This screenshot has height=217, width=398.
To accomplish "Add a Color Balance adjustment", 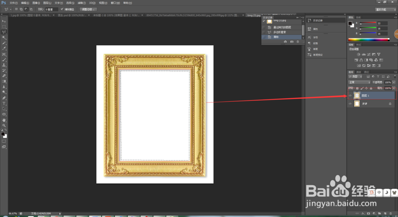I will coord(361,60).
